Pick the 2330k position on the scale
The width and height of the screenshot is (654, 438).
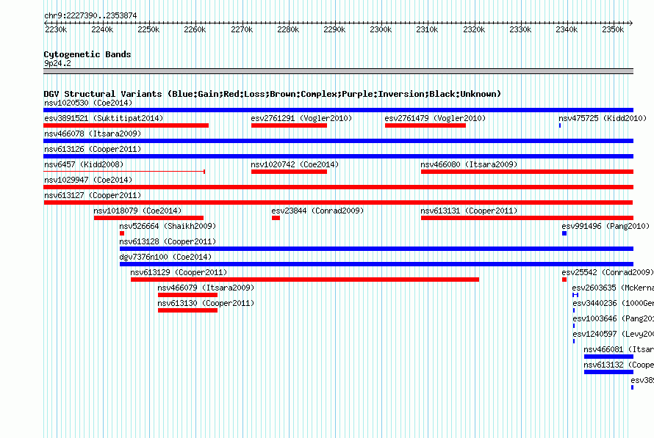(x=520, y=29)
